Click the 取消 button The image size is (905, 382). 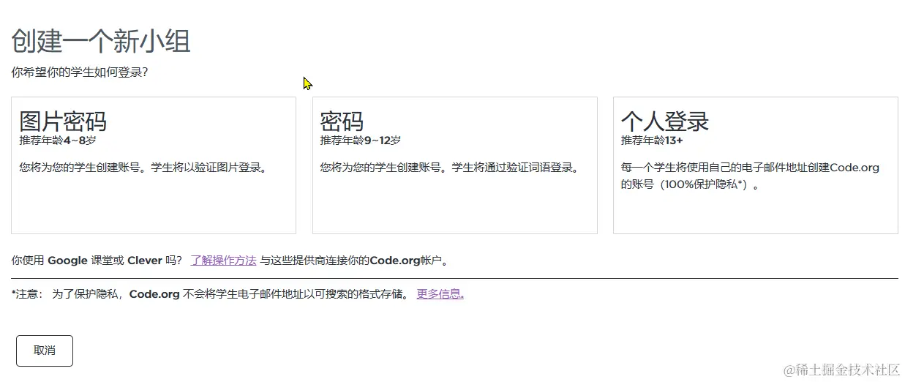[45, 351]
